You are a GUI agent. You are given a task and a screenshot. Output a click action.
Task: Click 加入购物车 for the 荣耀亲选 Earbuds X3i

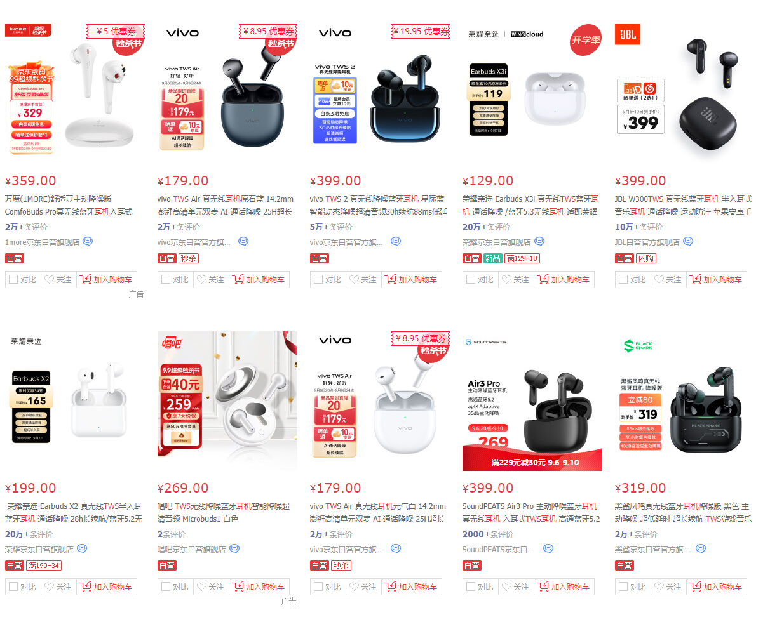point(564,279)
